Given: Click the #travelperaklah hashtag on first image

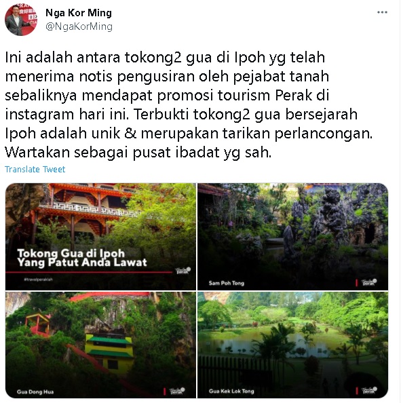Looking at the screenshot, I should 38,280.
